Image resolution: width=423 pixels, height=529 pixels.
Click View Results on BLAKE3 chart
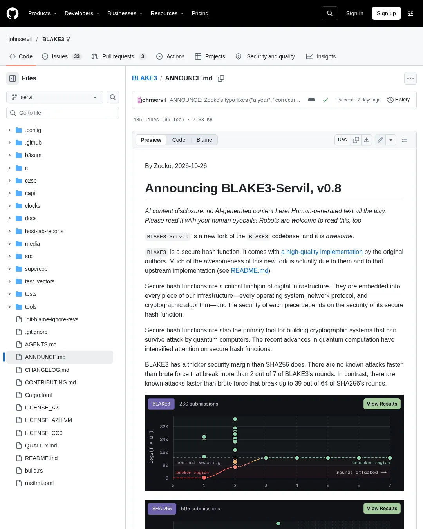(x=382, y=404)
